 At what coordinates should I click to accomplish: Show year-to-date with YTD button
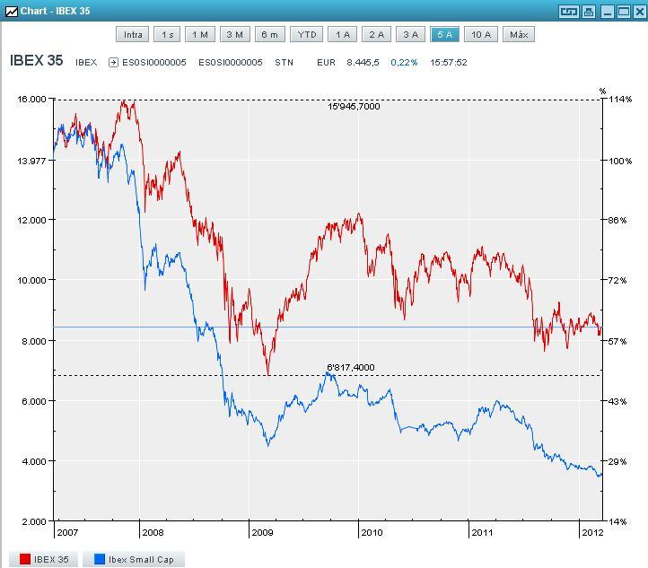pos(306,34)
